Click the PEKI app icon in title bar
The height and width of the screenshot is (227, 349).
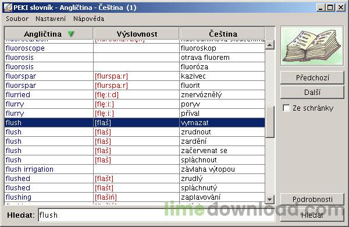pos(8,8)
